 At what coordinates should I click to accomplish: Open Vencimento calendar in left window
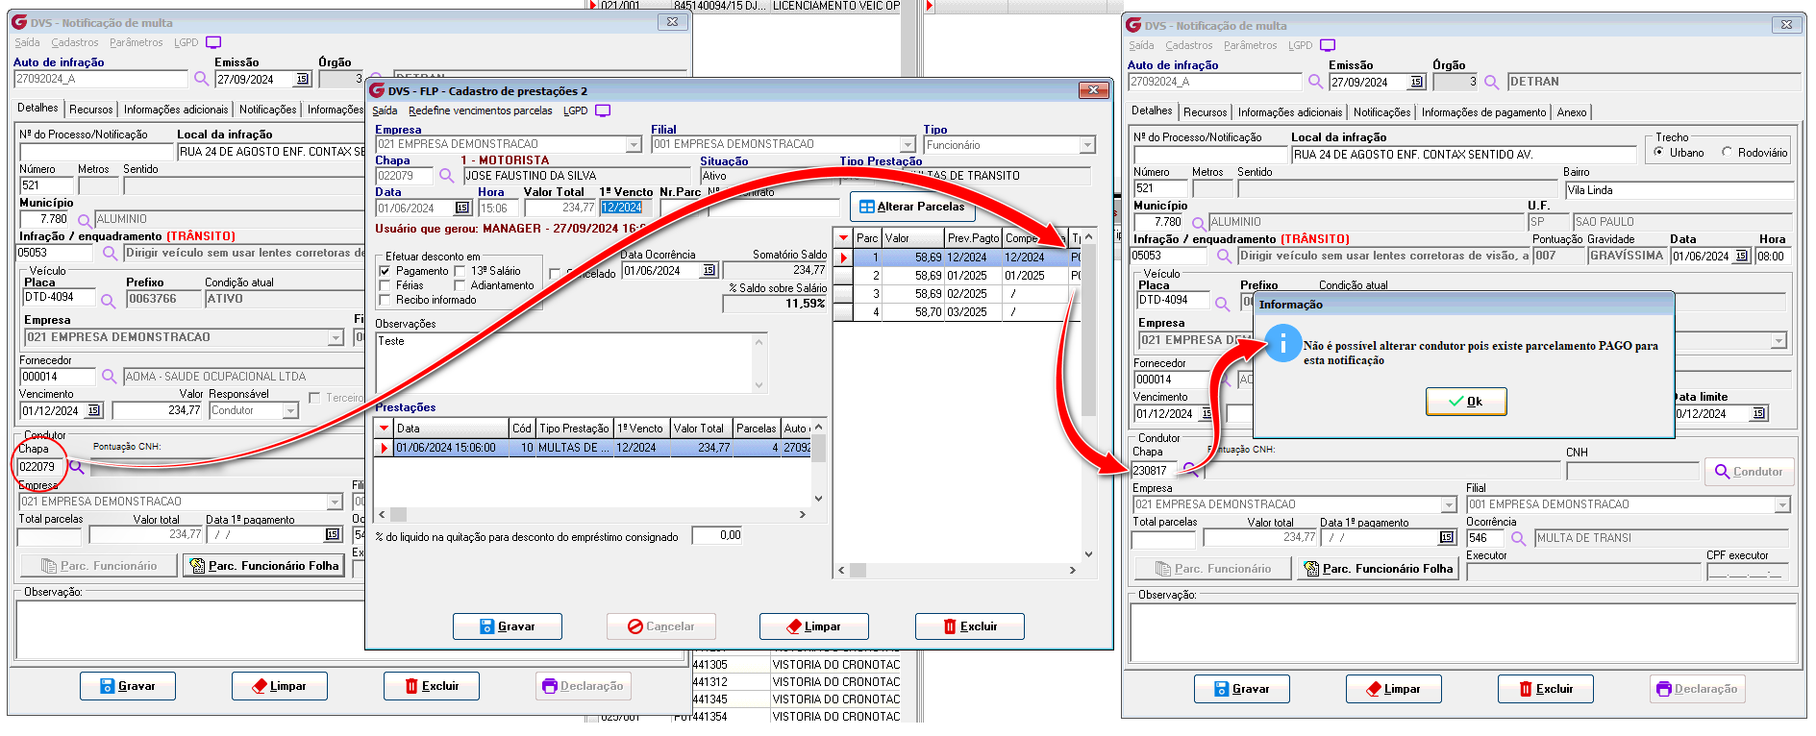click(x=93, y=410)
